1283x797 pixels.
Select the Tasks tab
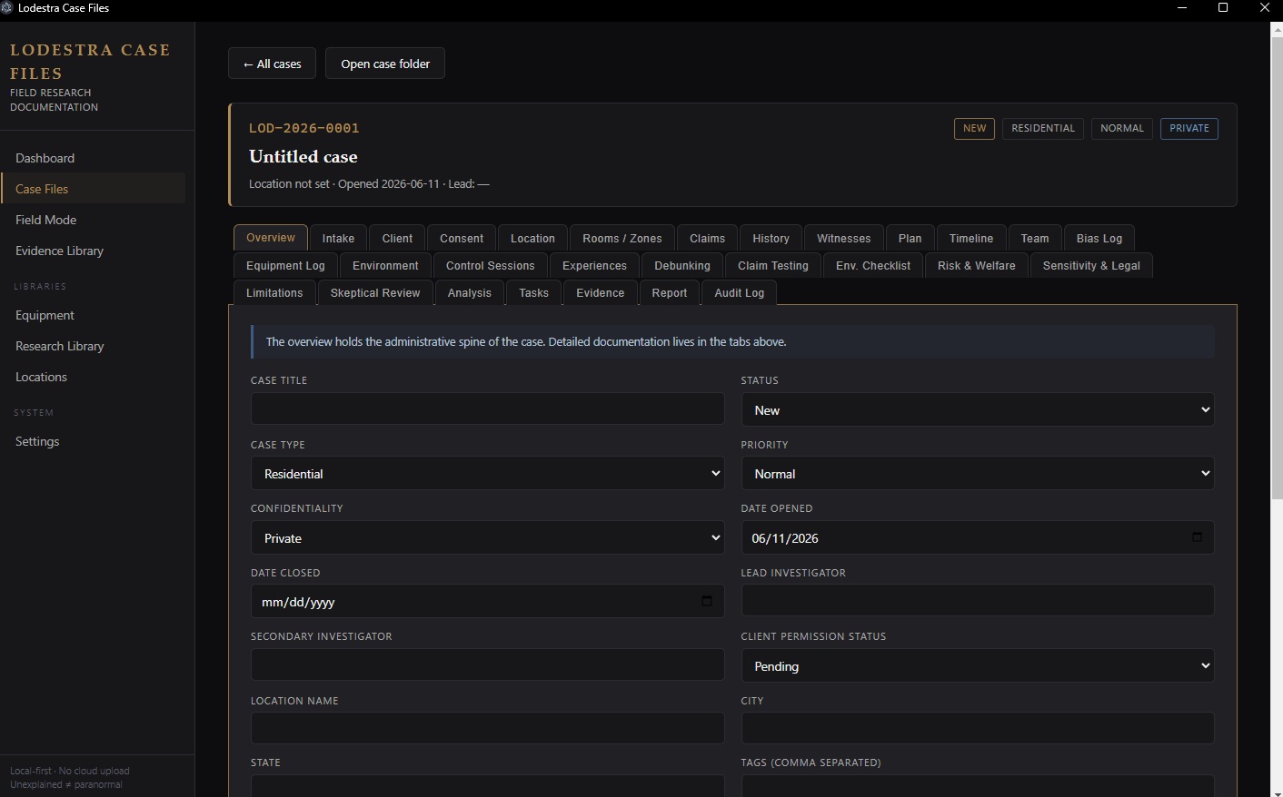pos(533,292)
